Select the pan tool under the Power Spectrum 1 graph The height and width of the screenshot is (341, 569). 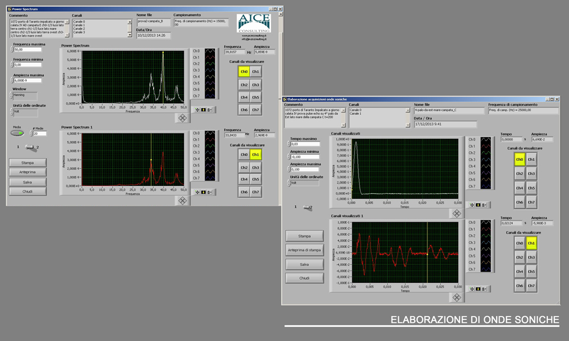click(209, 192)
